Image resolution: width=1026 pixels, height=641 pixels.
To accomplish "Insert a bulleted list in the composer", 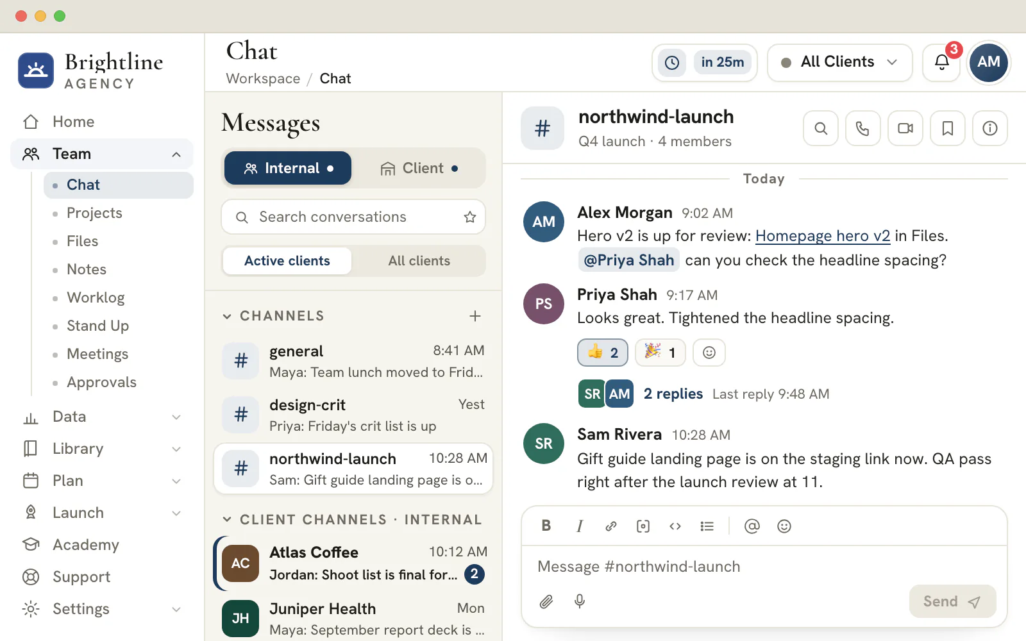I will [707, 526].
